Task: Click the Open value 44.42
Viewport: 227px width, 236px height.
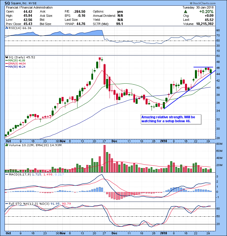Action: 28,12
